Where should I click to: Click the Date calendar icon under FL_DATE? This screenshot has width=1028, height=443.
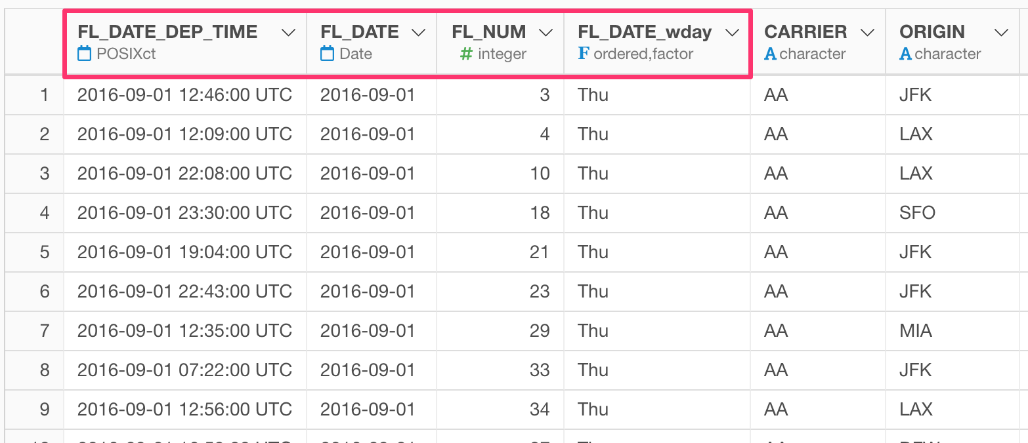(327, 54)
